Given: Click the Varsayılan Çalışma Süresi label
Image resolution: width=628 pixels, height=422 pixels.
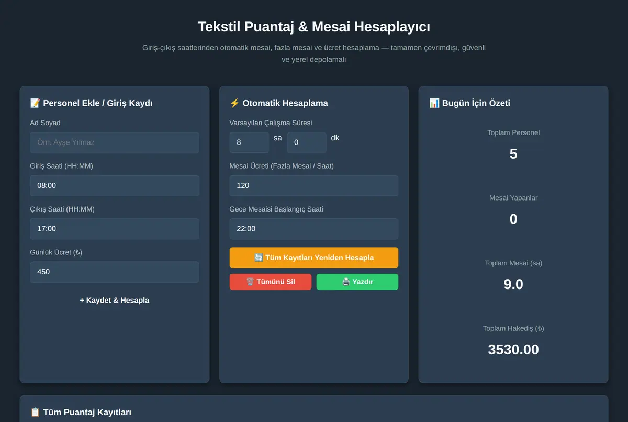Looking at the screenshot, I should click(271, 123).
